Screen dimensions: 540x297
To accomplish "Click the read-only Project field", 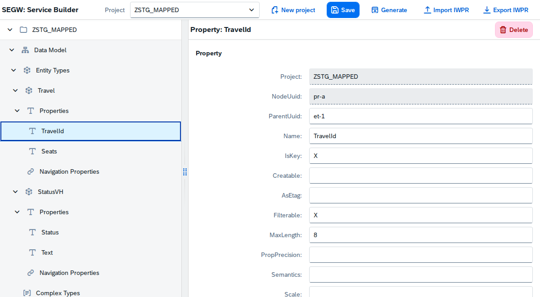I will click(421, 76).
